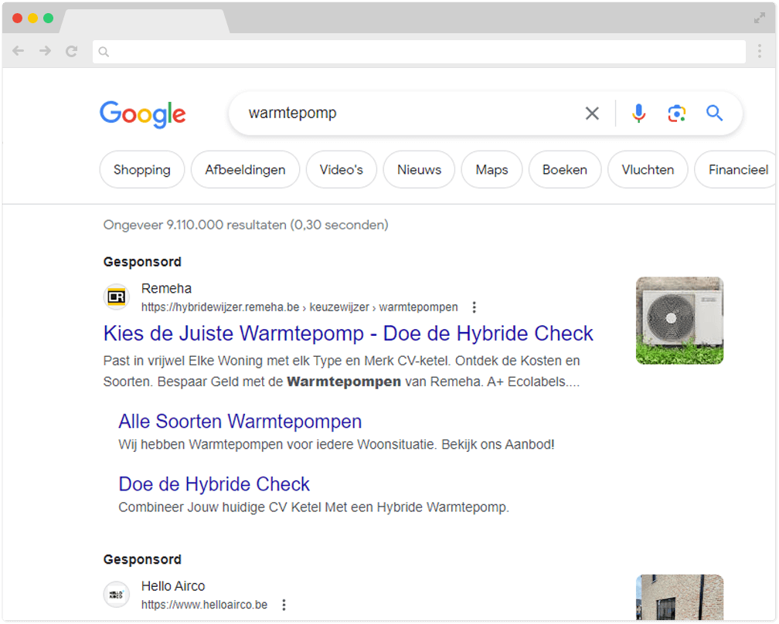Click the 'Ongeveer 9.110.000 resultaten' text
Image resolution: width=779 pixels, height=624 pixels.
click(246, 225)
